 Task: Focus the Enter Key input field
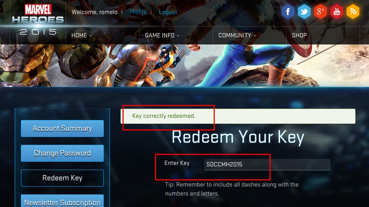pyautogui.click(x=267, y=165)
